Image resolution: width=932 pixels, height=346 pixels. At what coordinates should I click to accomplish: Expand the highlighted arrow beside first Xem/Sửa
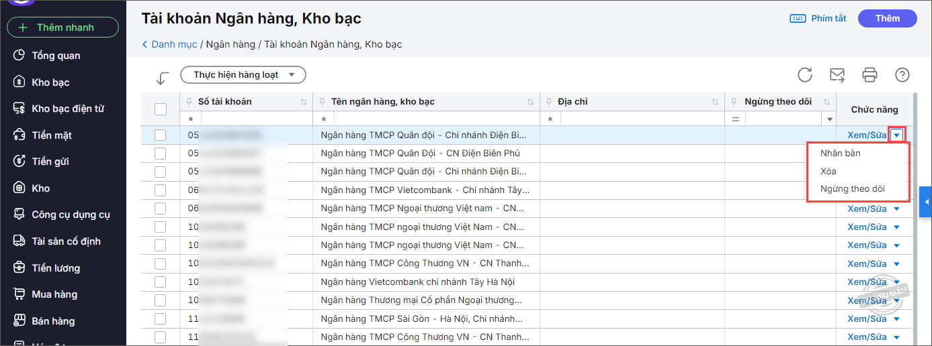coord(896,135)
